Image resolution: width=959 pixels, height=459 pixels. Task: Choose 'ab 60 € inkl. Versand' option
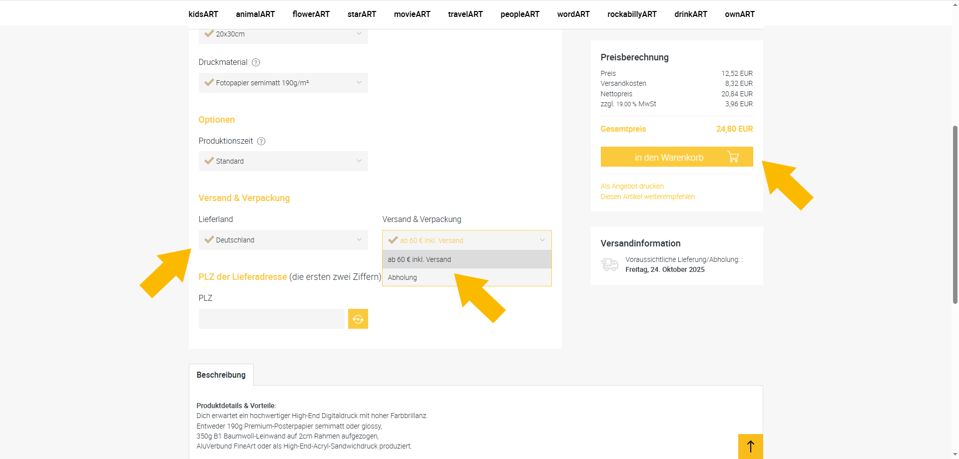pyautogui.click(x=420, y=259)
